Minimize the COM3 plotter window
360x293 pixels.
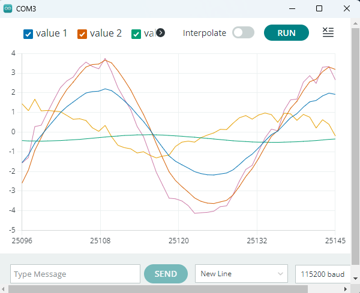point(292,8)
